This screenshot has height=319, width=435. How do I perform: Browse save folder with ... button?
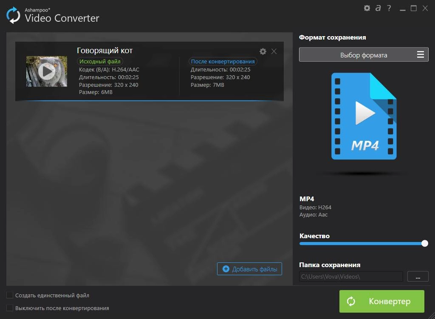[x=418, y=276]
